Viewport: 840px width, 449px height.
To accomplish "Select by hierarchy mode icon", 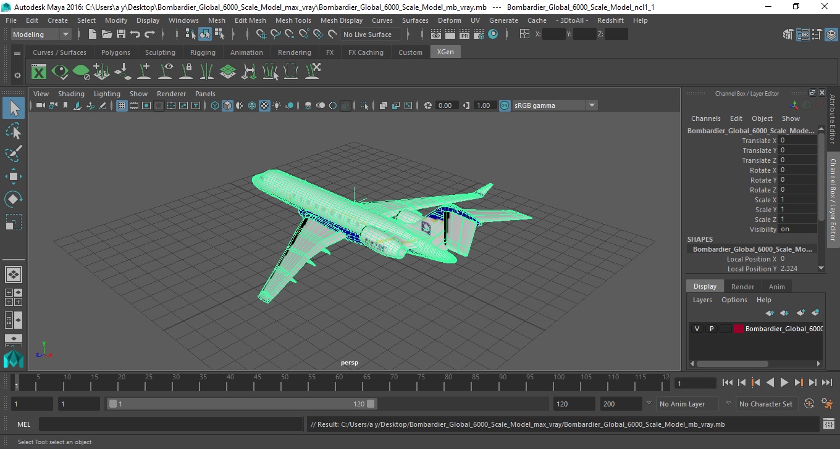I will [x=190, y=35].
